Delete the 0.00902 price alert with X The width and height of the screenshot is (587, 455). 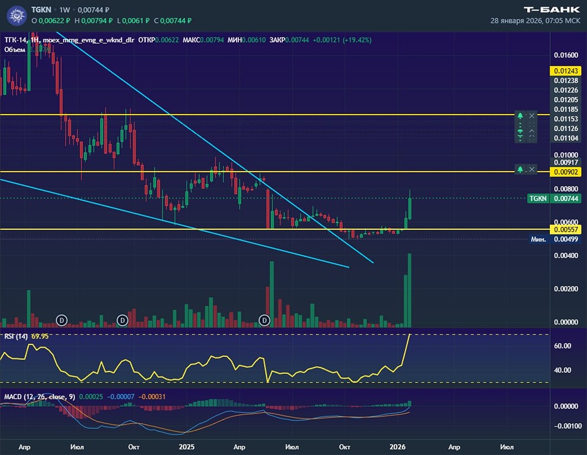(532, 170)
